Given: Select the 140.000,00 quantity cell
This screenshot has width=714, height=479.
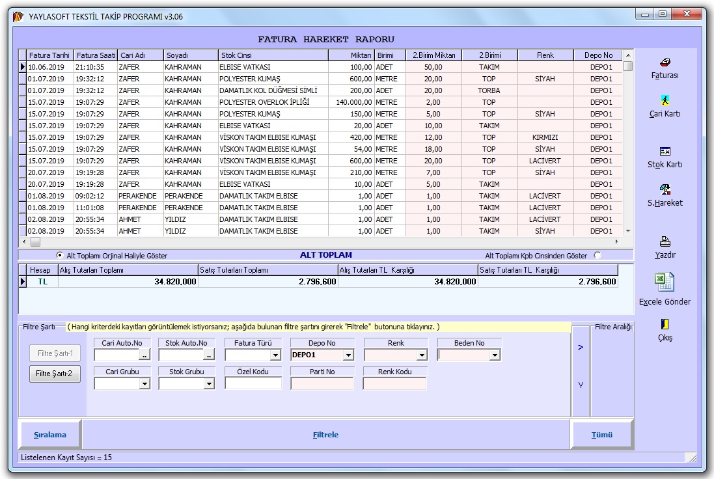Looking at the screenshot, I should (x=351, y=102).
